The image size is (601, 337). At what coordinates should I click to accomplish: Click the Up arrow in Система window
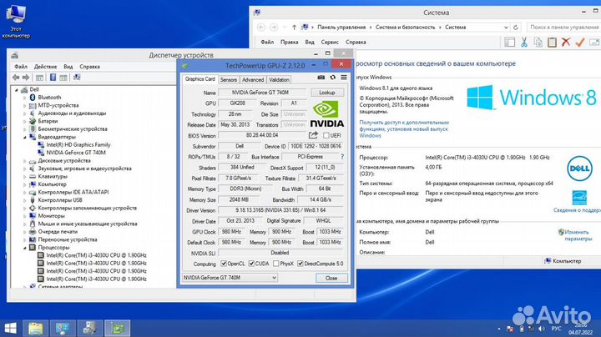(294, 28)
